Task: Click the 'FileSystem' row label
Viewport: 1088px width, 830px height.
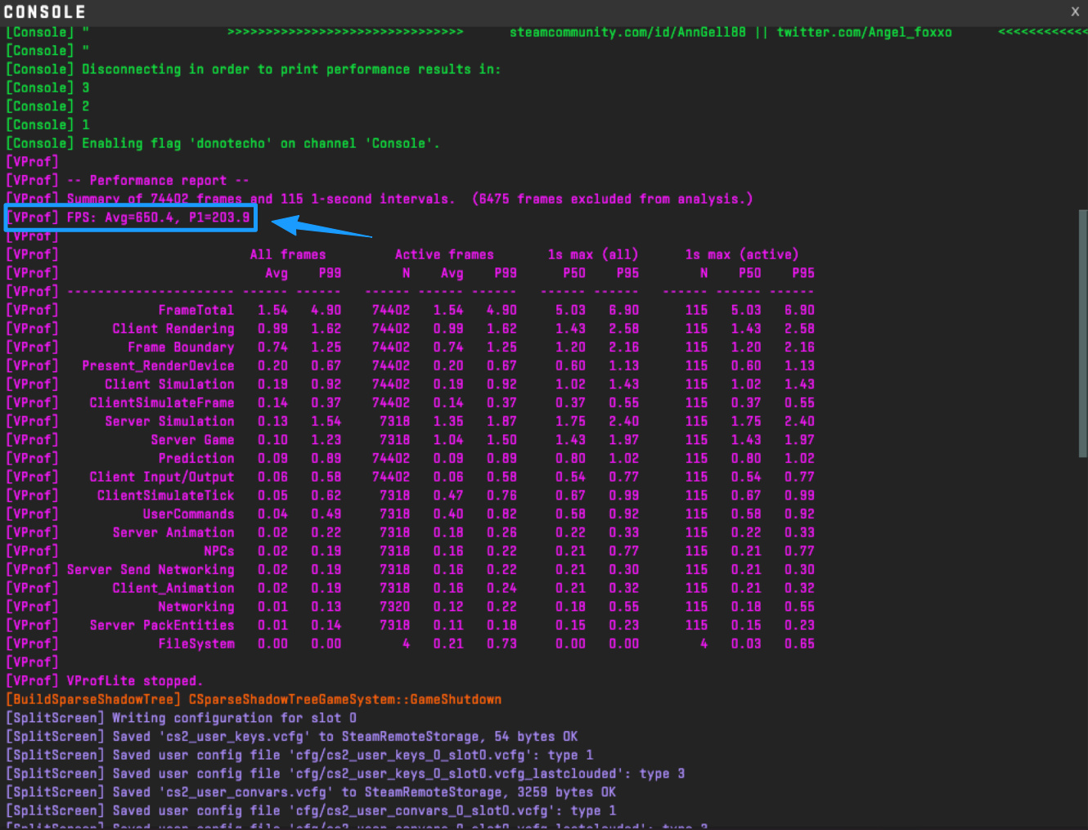Action: coord(196,644)
